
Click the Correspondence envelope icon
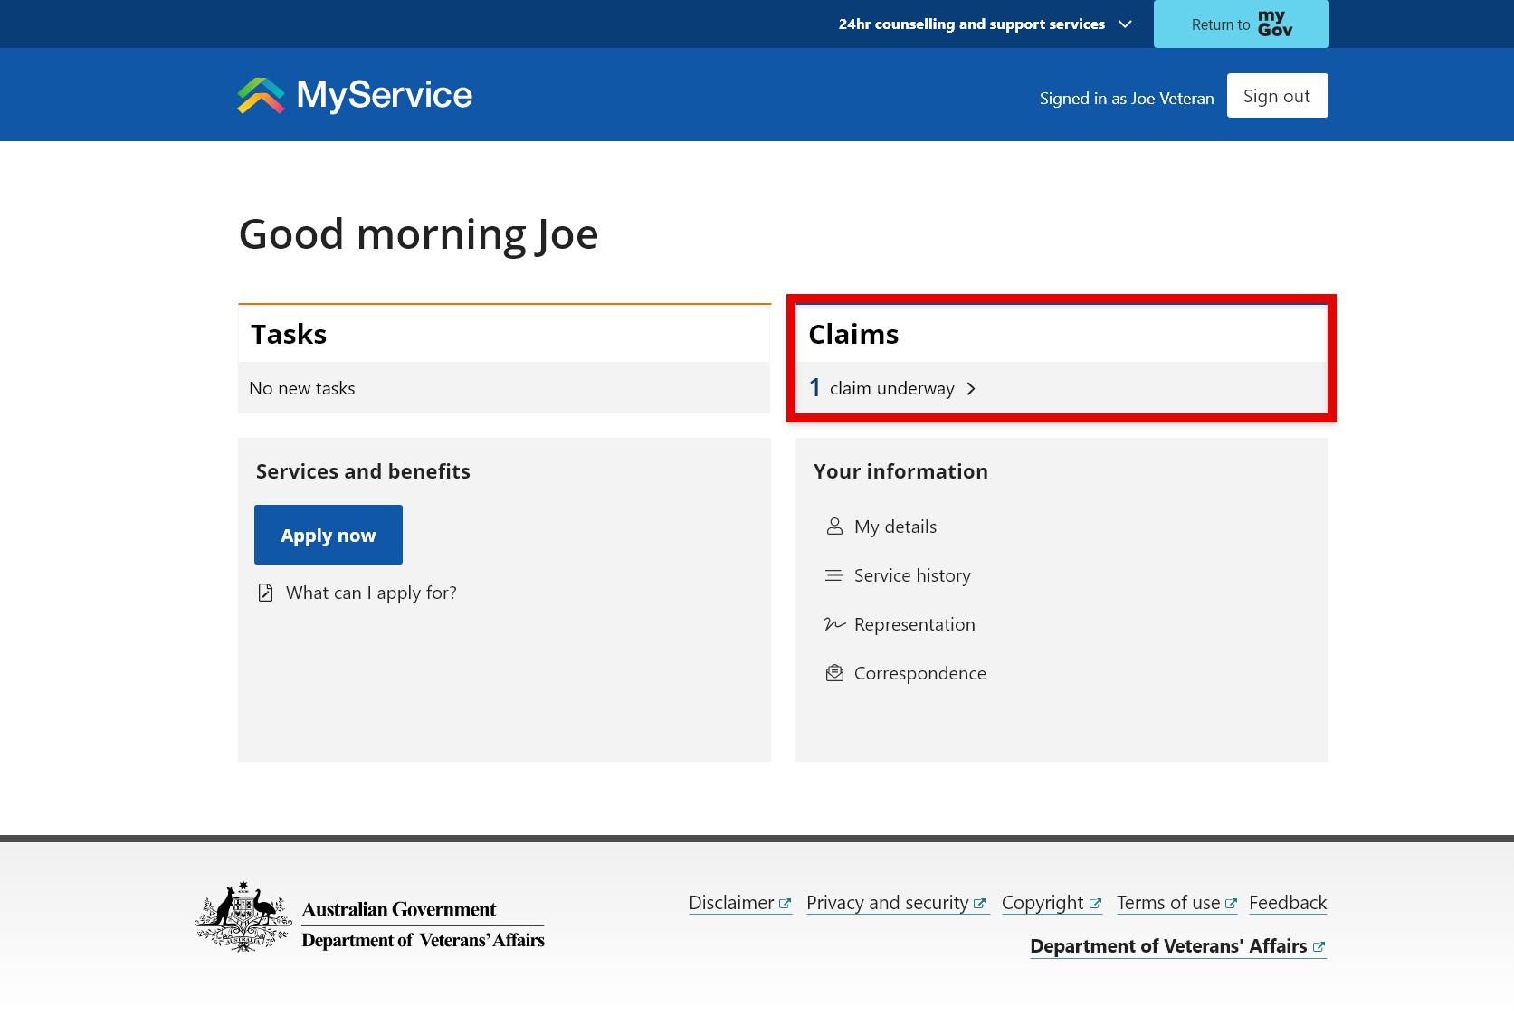point(834,673)
